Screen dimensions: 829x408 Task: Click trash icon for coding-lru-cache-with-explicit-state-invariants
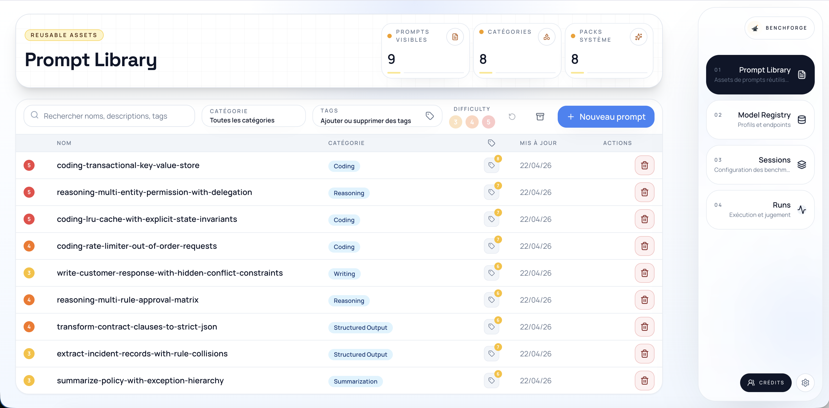644,219
